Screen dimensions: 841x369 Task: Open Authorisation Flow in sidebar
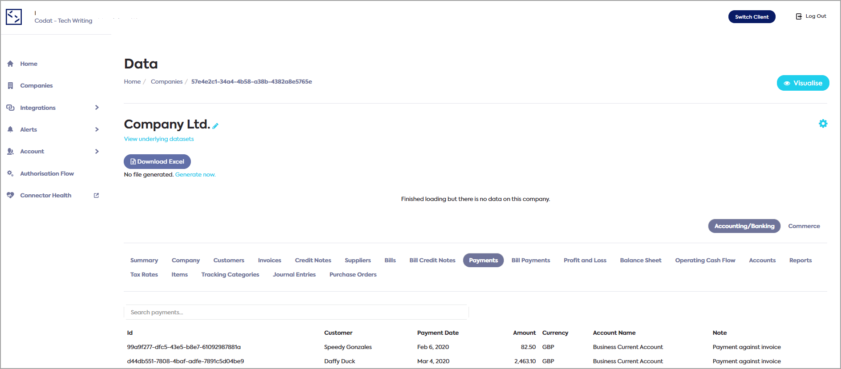47,173
